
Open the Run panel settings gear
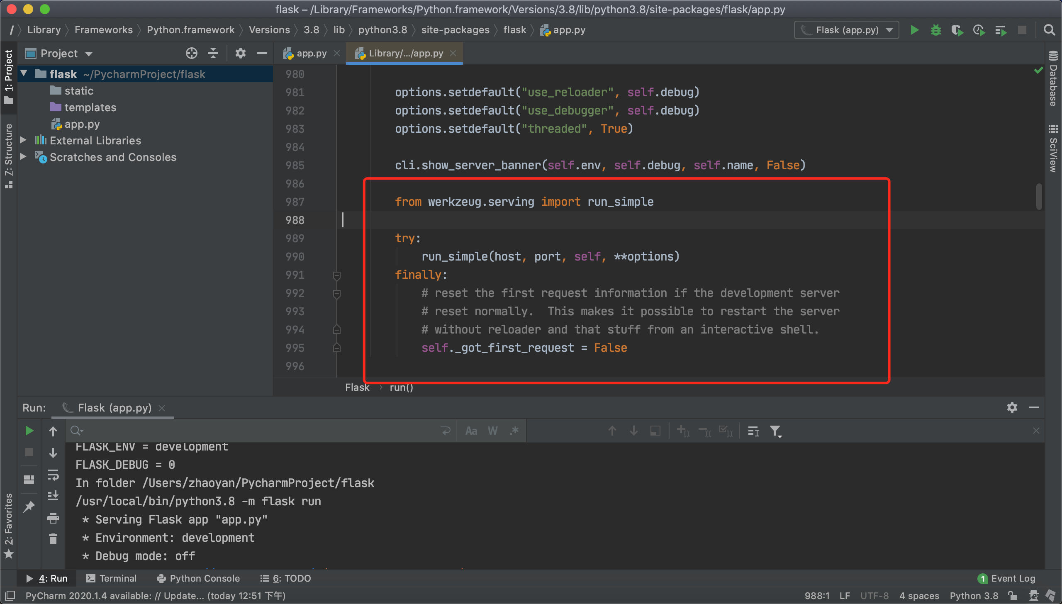(1012, 407)
